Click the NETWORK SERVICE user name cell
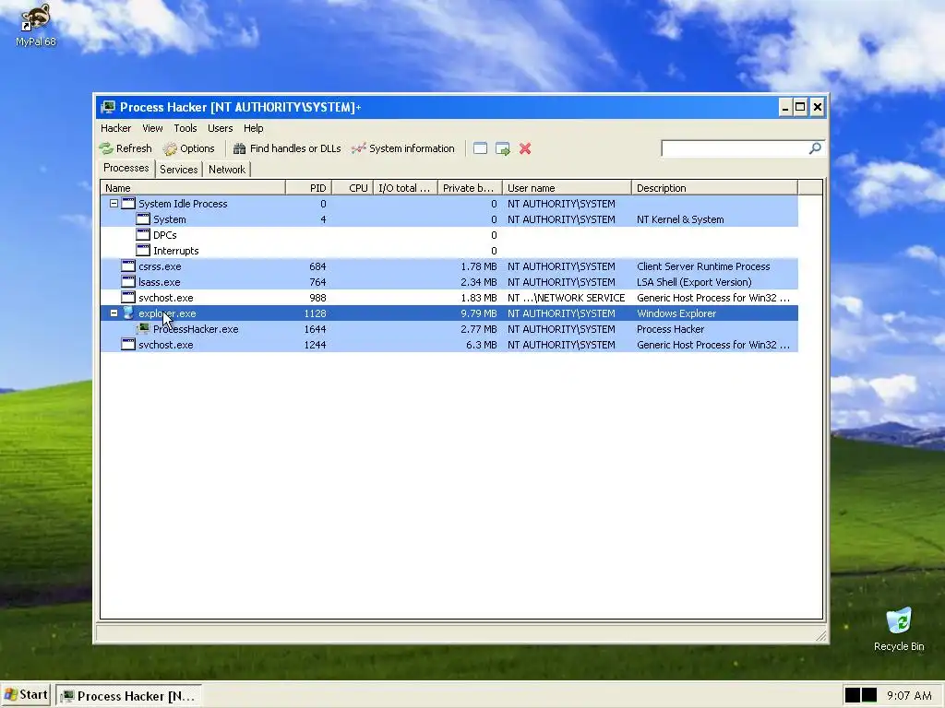 click(x=566, y=298)
